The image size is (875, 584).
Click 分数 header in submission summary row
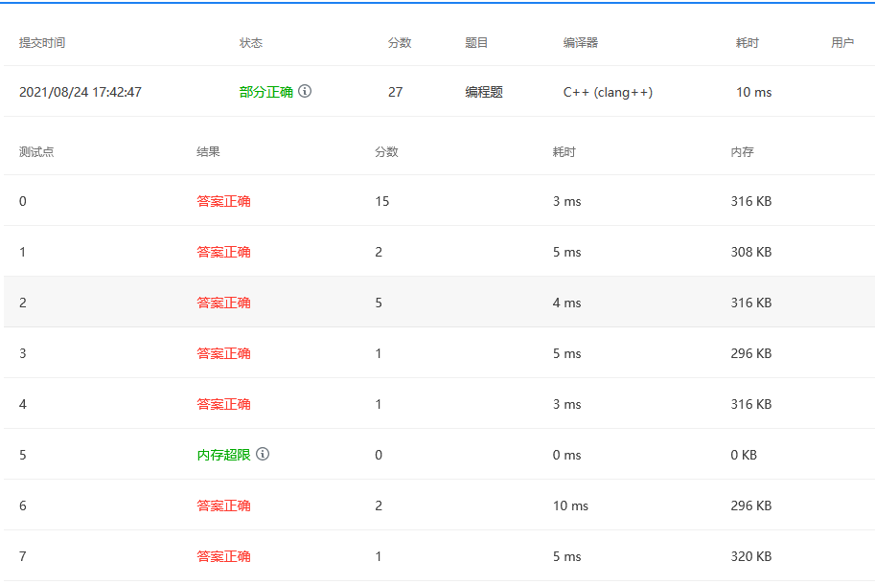pyautogui.click(x=400, y=43)
